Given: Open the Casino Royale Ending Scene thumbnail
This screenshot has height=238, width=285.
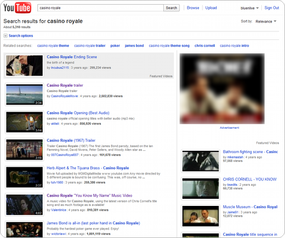Looking at the screenshot, I should (x=24, y=66).
